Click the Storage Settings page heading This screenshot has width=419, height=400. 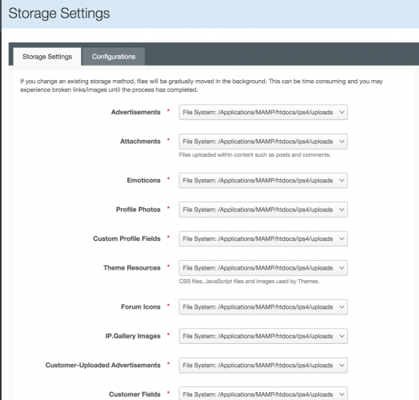point(59,14)
